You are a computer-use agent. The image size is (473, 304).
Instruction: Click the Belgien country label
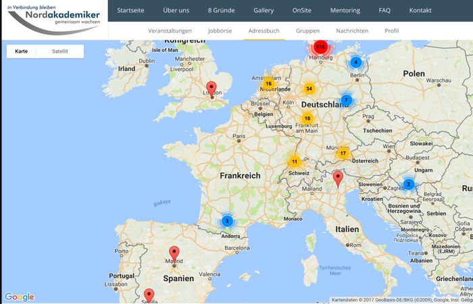coord(264,114)
